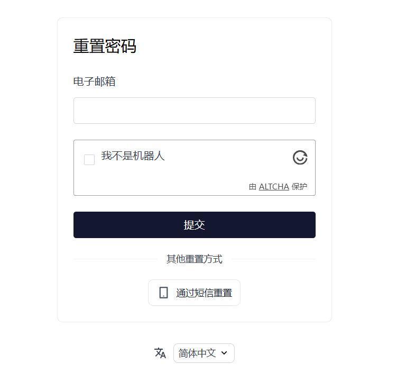
Task: Tick the 我不是机器人 checkbox
Action: point(89,159)
